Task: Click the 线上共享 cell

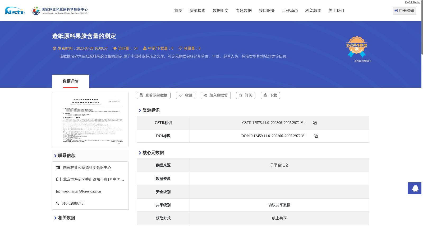Action: [x=279, y=218]
